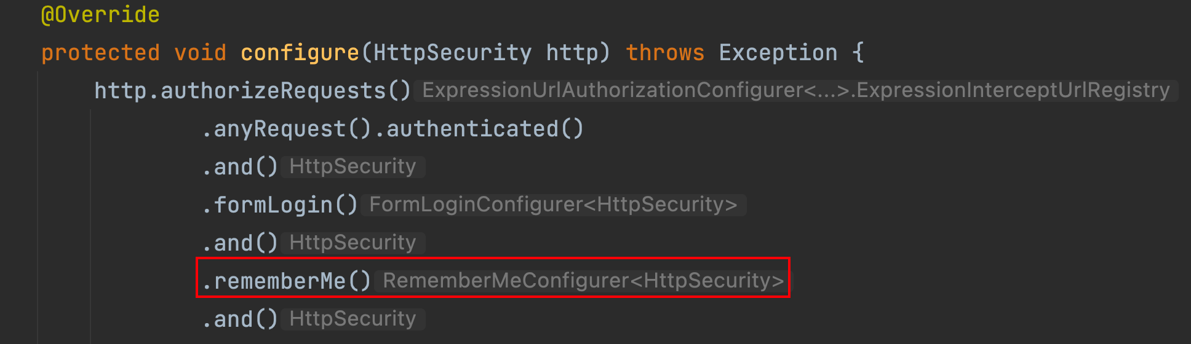Click the protected keyword
The image size is (1191, 344).
[100, 53]
